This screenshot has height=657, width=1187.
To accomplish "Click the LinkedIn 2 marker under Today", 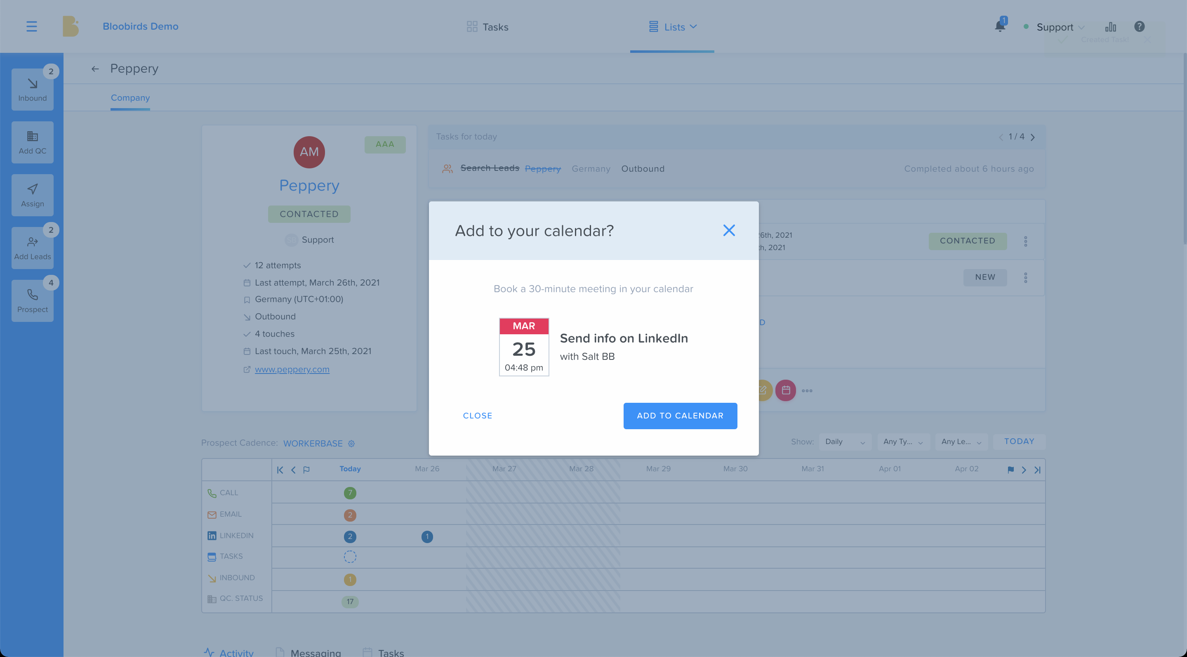I will (350, 536).
